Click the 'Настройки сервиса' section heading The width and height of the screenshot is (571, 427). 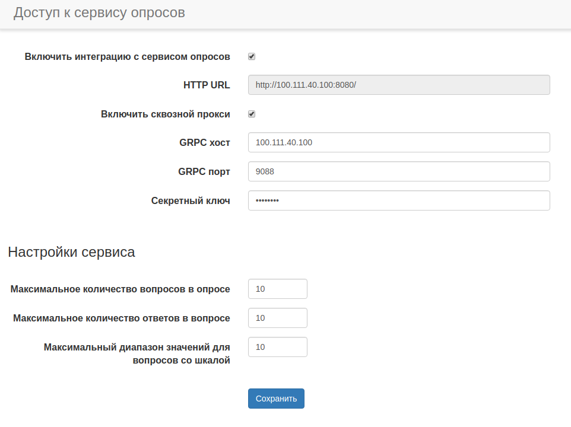pyautogui.click(x=71, y=252)
